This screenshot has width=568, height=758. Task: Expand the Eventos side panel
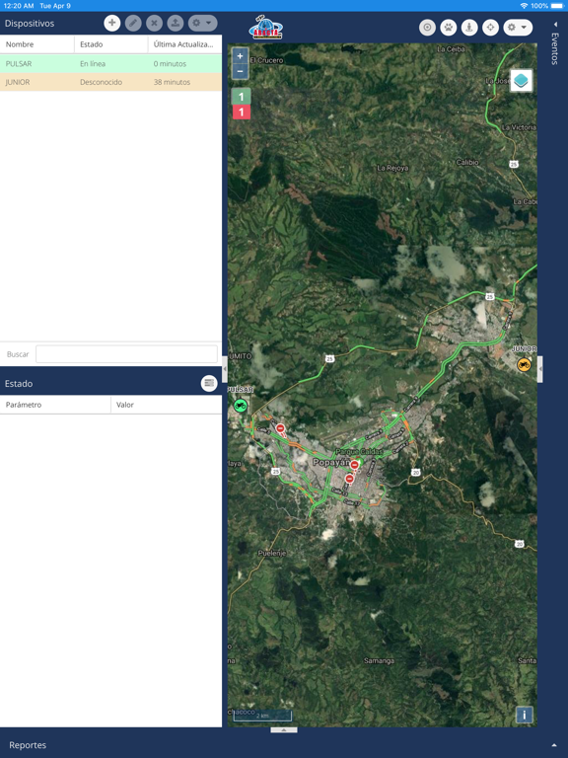pyautogui.click(x=555, y=24)
